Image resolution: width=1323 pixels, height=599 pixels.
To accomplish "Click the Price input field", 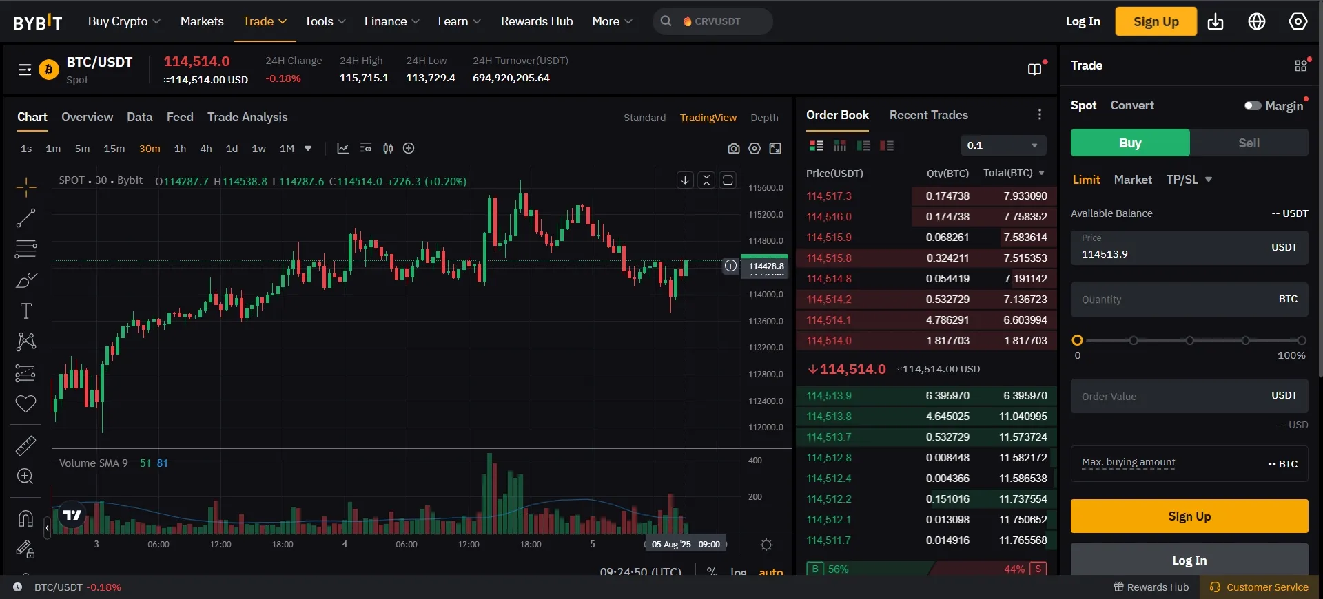I will [1189, 247].
